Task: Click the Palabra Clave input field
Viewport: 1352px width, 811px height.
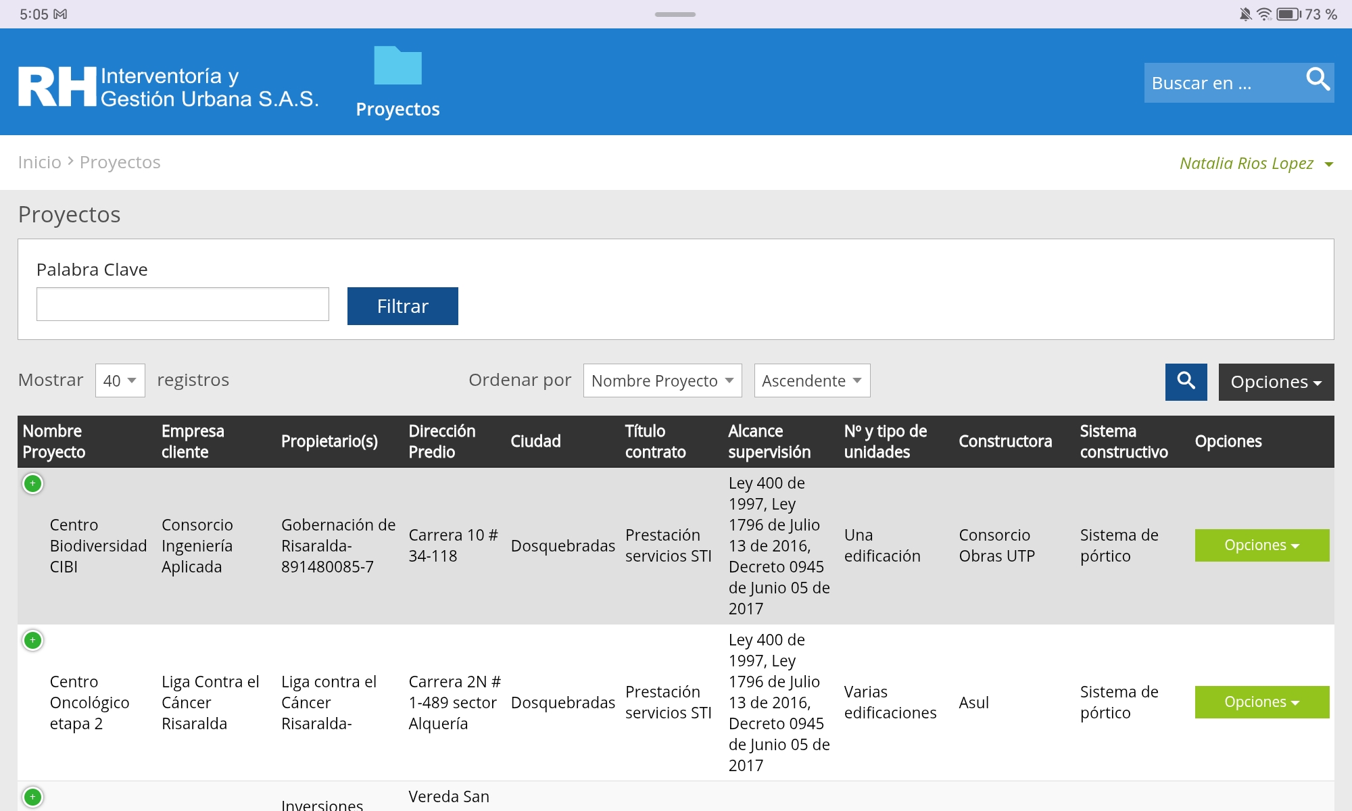Action: [x=183, y=304]
